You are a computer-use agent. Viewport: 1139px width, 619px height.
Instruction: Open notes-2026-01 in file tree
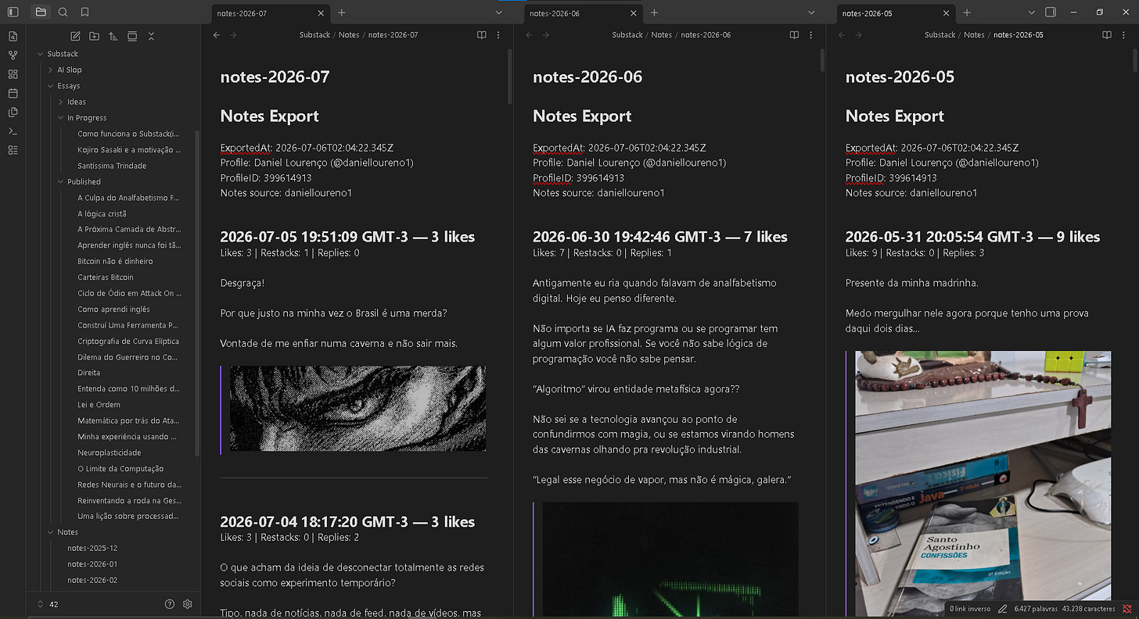pyautogui.click(x=92, y=564)
